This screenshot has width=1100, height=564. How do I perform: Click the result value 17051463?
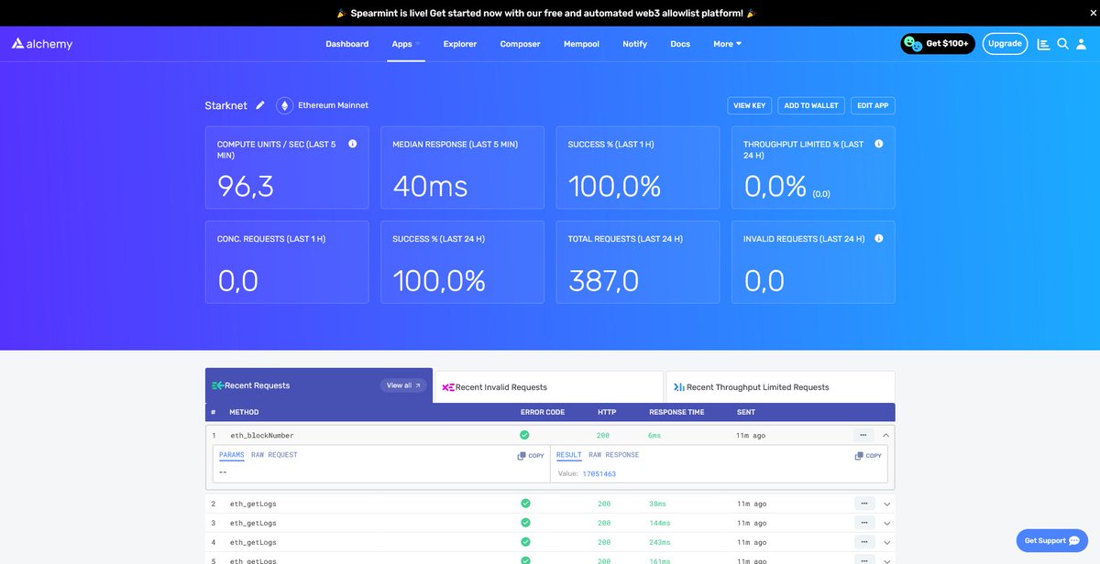tap(599, 473)
